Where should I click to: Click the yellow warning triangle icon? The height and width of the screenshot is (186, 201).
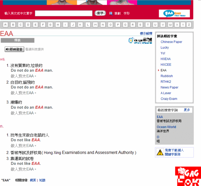(160, 152)
